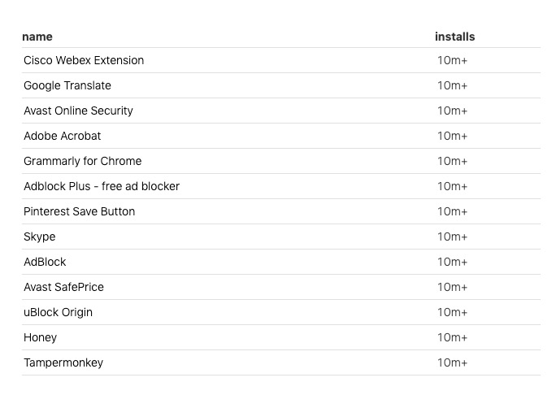
Task: Click installs count for Tampermonkey
Action: point(452,362)
